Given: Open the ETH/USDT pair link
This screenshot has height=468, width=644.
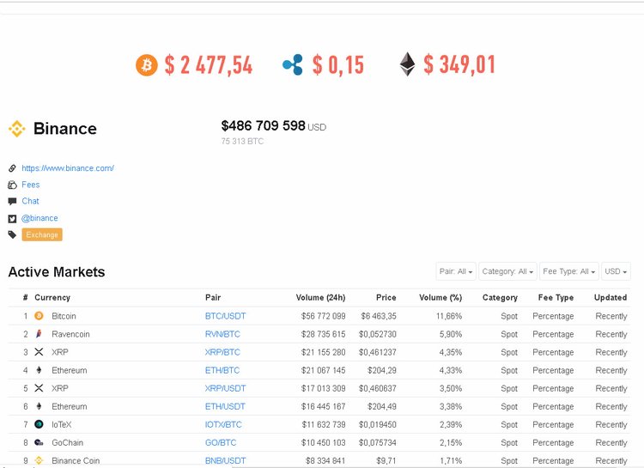Looking at the screenshot, I should tap(225, 406).
